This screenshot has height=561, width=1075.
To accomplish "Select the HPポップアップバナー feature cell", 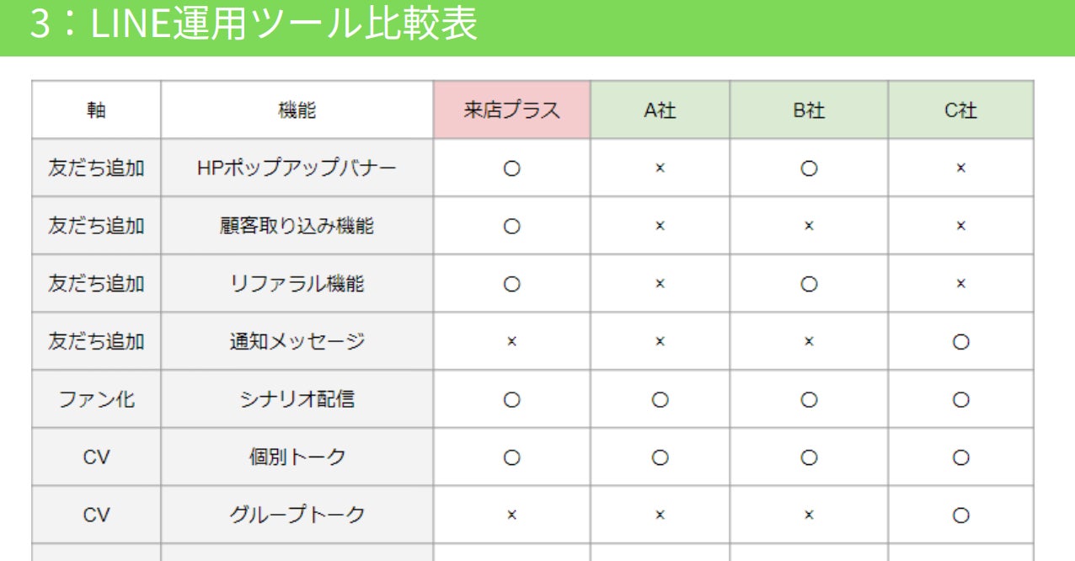I will pos(297,168).
